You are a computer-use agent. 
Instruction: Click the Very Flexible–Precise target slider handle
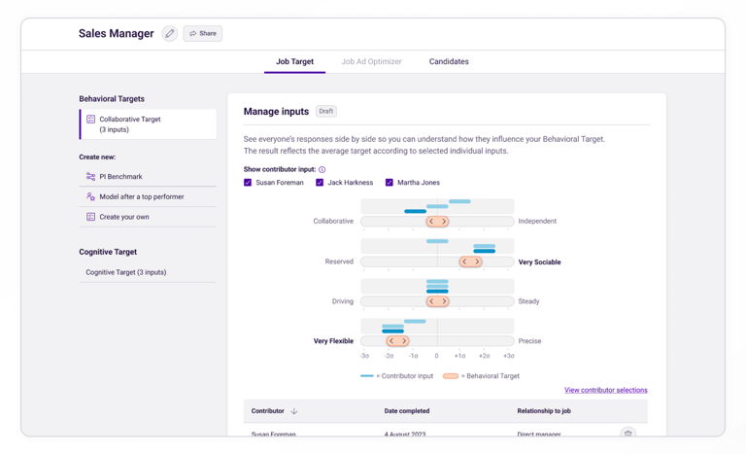(x=397, y=341)
